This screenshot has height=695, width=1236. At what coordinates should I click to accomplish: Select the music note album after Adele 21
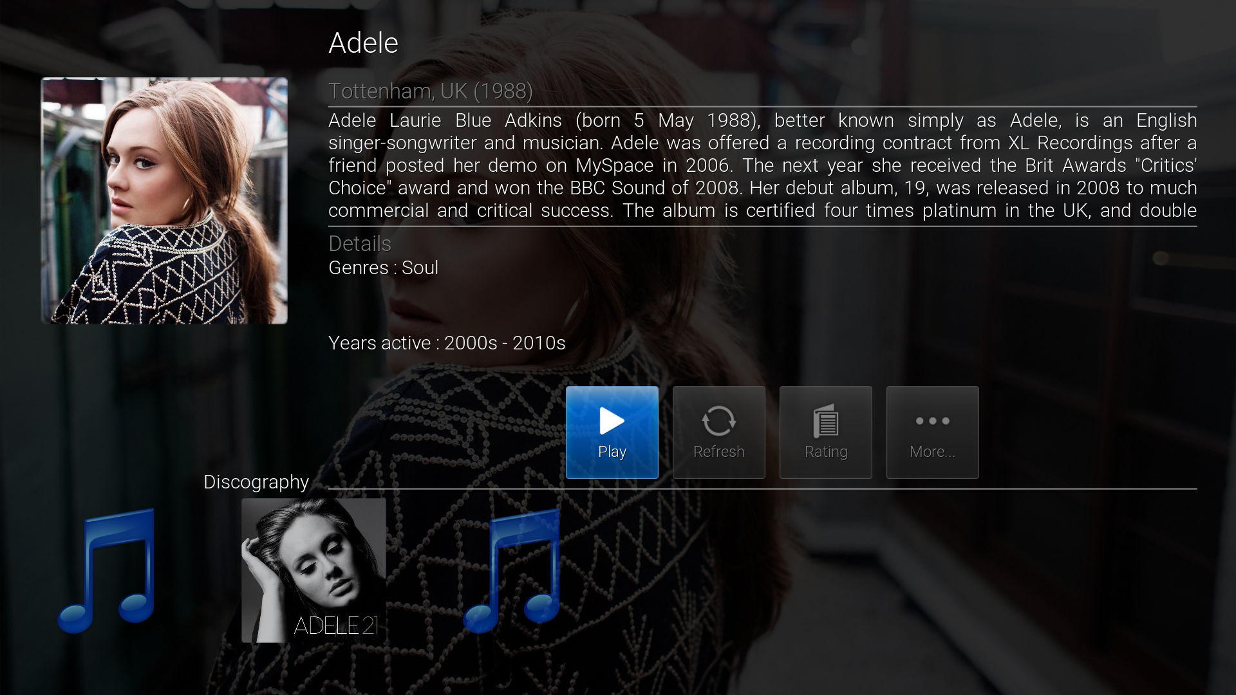[512, 570]
